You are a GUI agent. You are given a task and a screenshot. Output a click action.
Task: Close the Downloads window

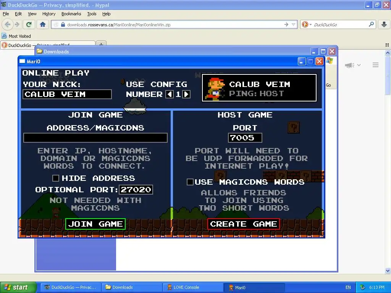[x=332, y=52]
